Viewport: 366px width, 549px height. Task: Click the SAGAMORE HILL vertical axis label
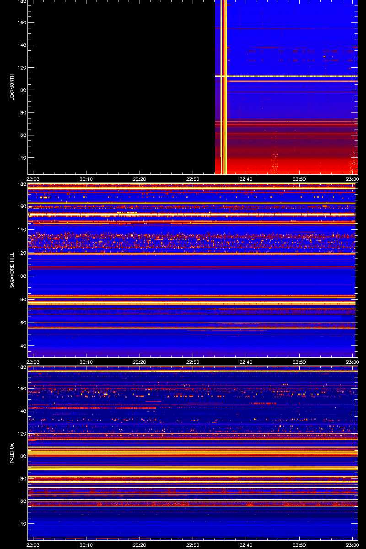(x=12, y=270)
